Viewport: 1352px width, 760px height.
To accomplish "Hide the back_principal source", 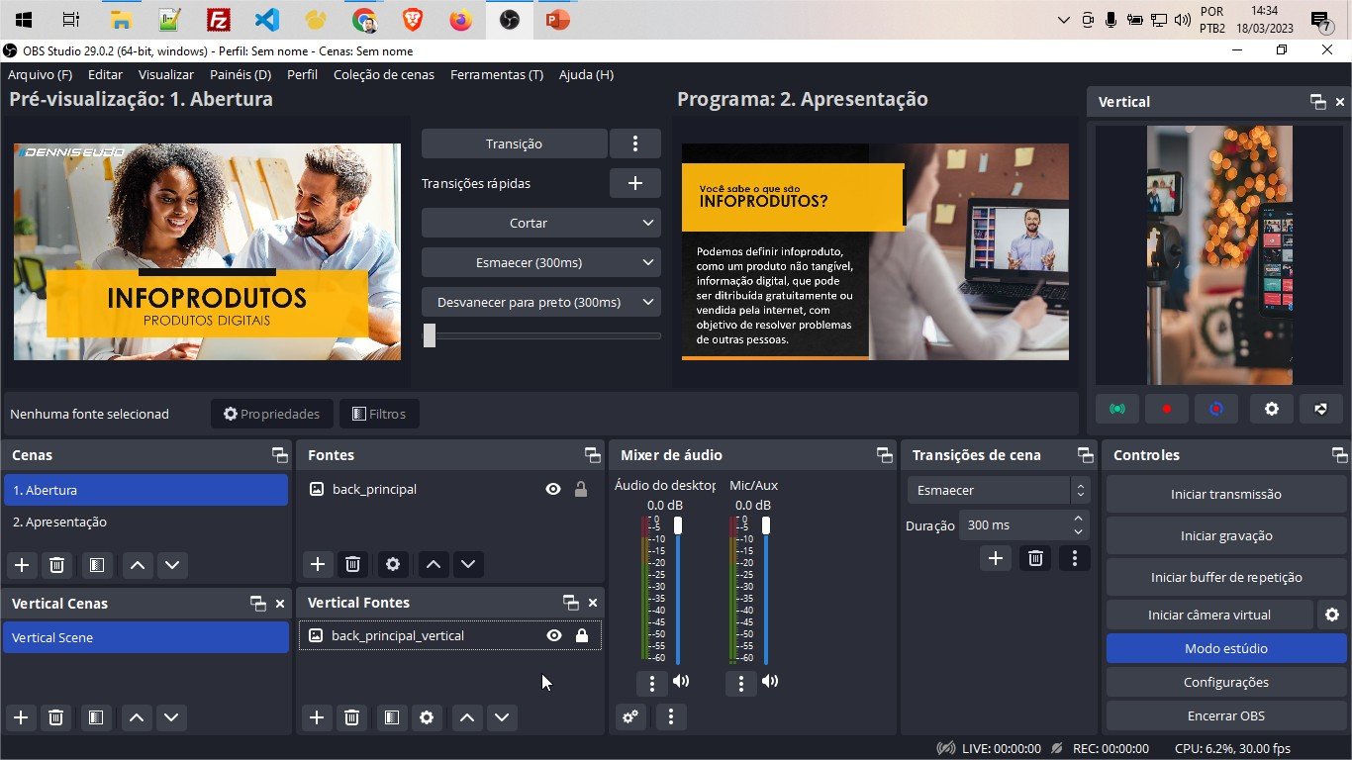I will (x=553, y=489).
